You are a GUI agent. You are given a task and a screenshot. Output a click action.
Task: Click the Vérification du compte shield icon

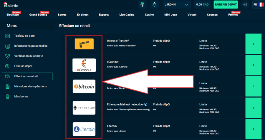(x=8, y=56)
